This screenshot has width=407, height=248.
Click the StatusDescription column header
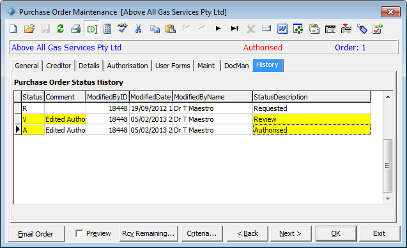tap(312, 97)
